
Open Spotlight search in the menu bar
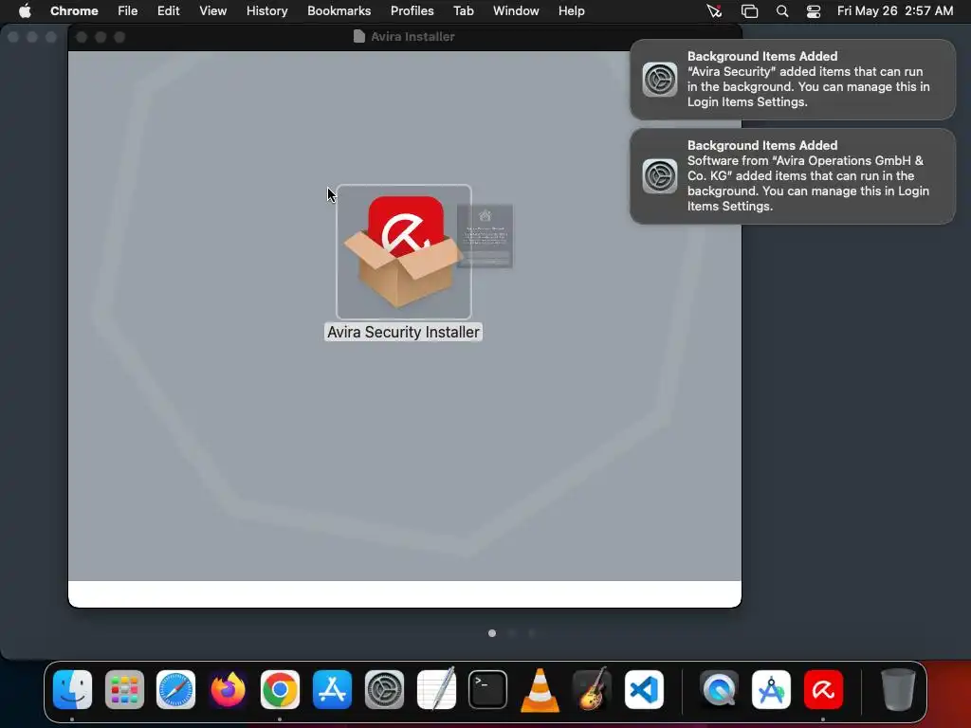(x=782, y=11)
